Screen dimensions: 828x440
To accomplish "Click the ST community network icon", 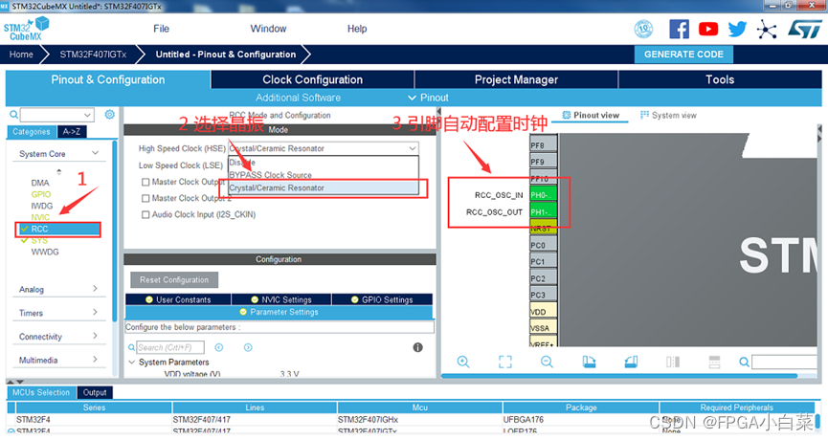I will (766, 30).
